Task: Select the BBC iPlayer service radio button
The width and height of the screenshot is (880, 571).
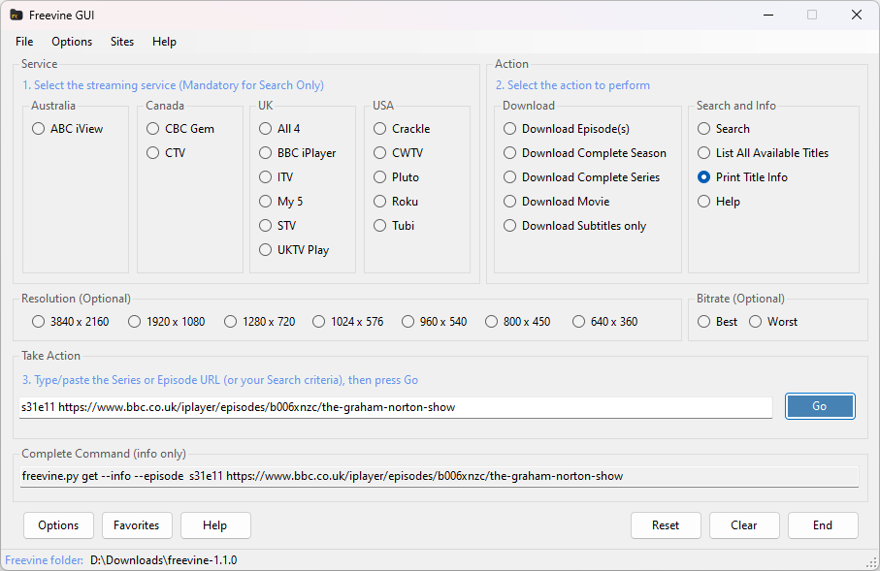Action: [x=266, y=153]
